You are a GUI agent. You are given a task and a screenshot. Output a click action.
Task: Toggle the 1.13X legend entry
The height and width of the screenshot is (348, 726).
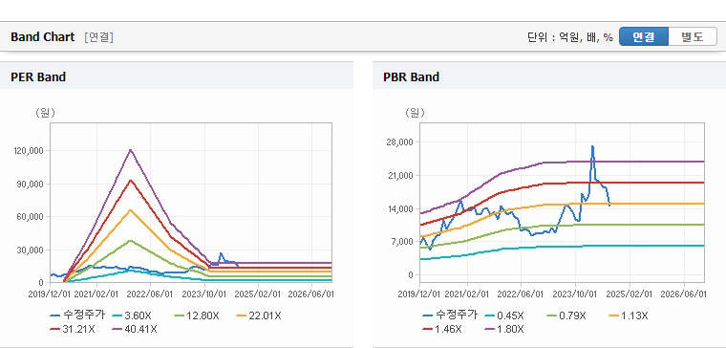pyautogui.click(x=629, y=315)
